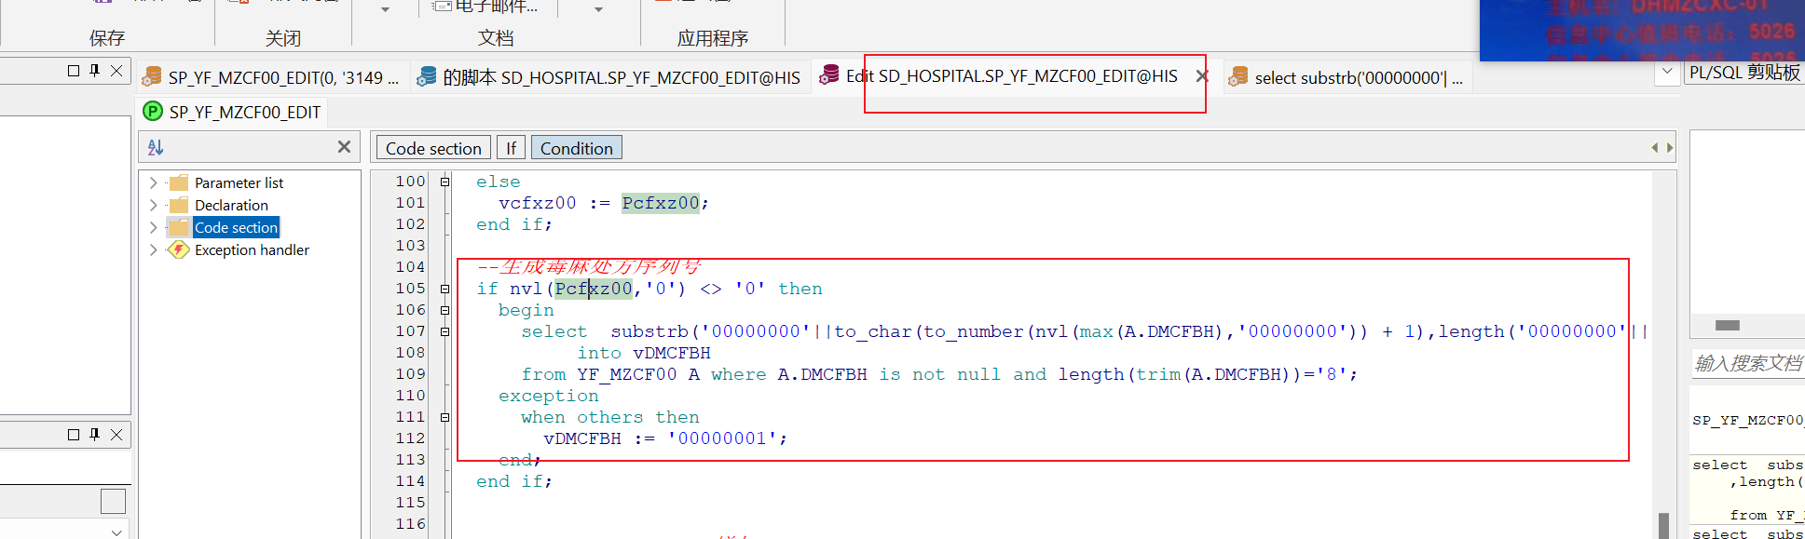Click the blue database icon of 的脚本 tab

point(427,77)
